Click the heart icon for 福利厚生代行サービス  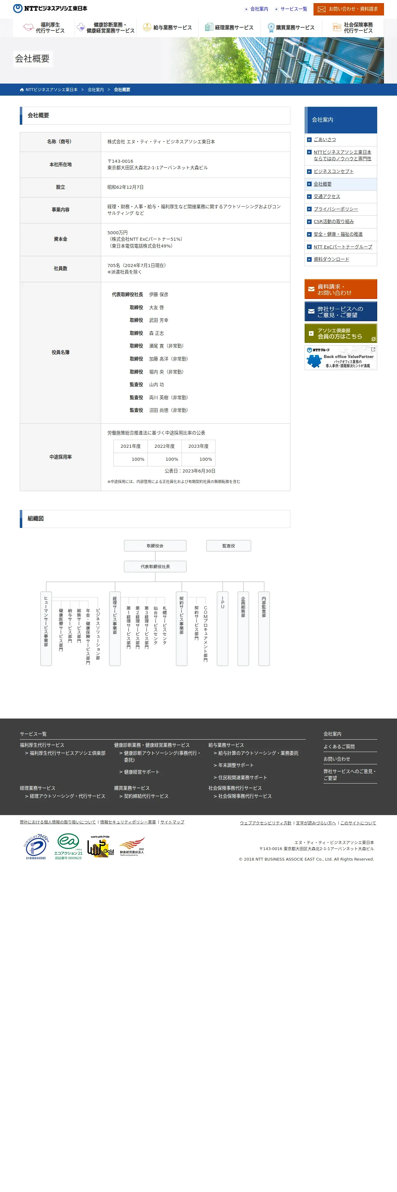[x=29, y=28]
